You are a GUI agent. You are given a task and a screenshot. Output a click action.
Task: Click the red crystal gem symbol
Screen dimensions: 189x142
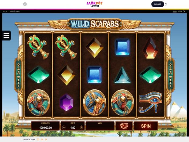click(150, 48)
